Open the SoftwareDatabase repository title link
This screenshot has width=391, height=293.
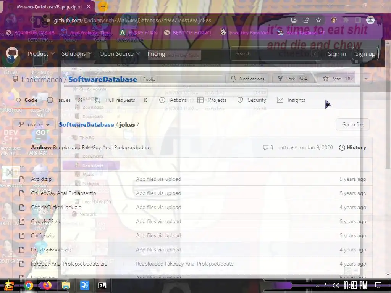102,79
